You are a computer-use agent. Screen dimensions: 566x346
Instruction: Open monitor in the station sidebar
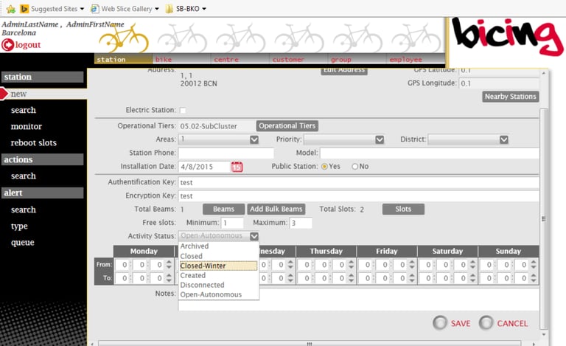pos(27,126)
